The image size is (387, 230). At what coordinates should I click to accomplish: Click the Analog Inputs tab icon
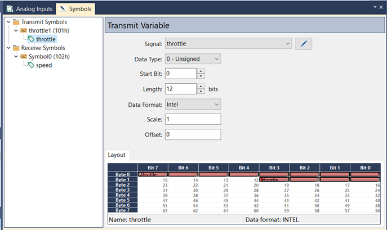tap(10, 9)
